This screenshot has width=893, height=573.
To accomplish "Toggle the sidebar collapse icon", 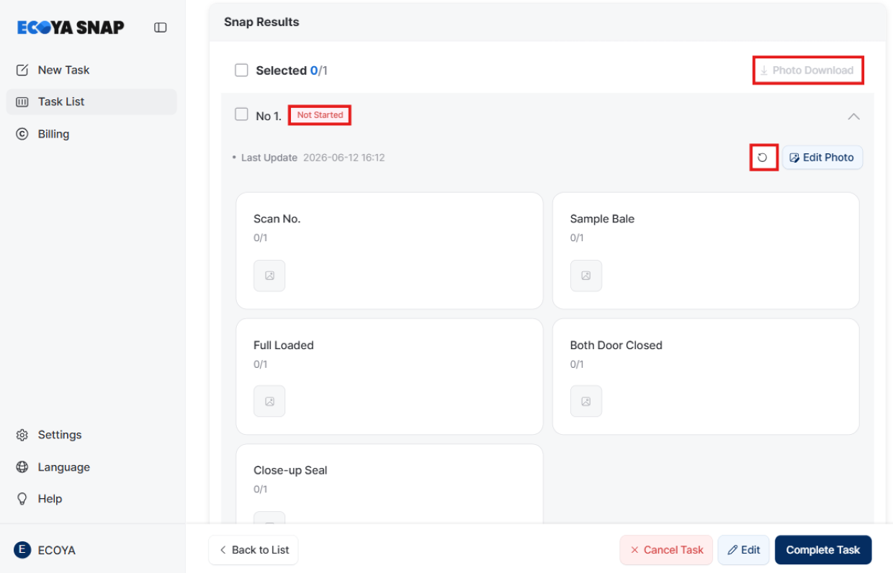I will click(x=161, y=27).
